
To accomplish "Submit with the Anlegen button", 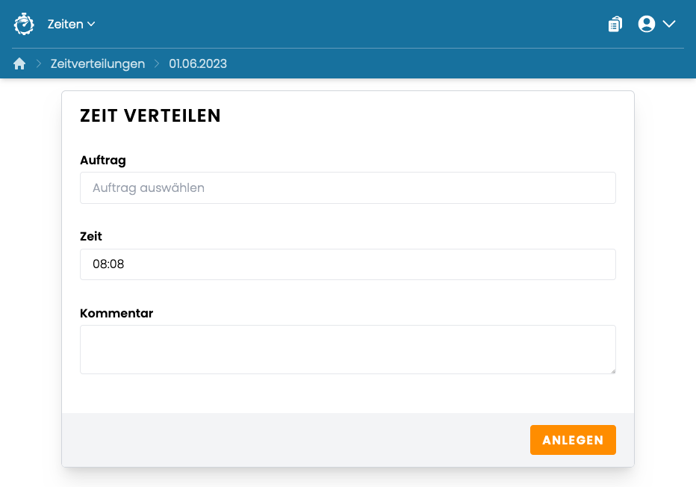I will click(x=573, y=440).
